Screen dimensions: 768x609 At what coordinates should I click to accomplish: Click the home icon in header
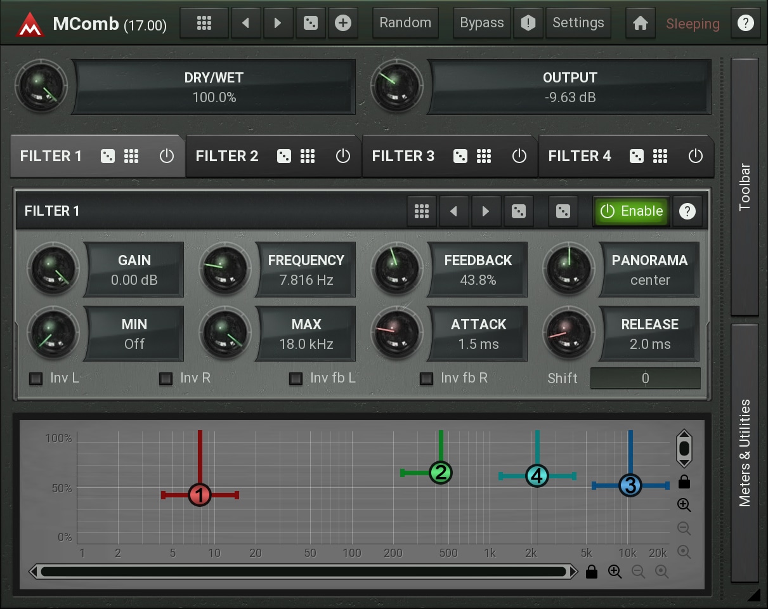tap(640, 23)
